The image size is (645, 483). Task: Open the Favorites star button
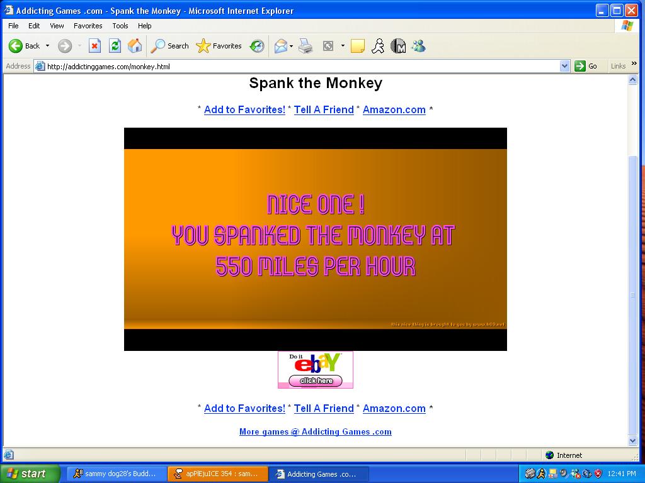click(x=219, y=46)
